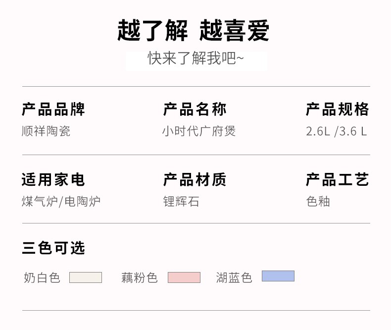Click the 越了解 越喜爱 main heading
Image resolution: width=391 pixels, height=330 pixels.
pyautogui.click(x=194, y=31)
